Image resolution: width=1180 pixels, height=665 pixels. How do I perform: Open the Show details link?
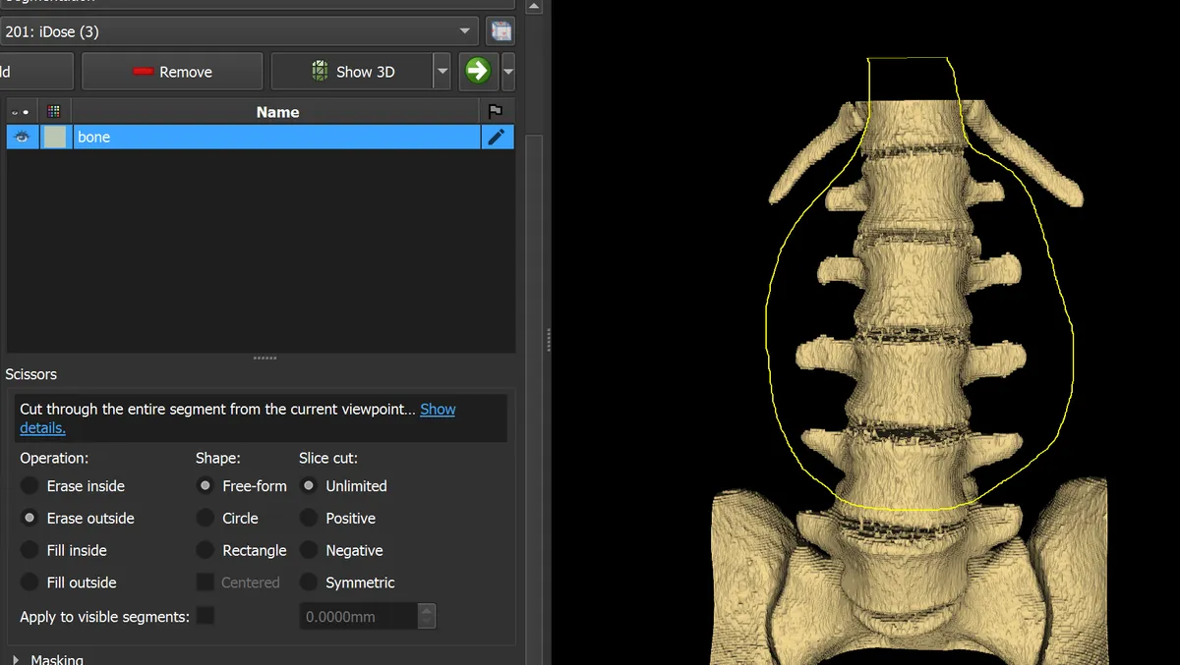[438, 410]
